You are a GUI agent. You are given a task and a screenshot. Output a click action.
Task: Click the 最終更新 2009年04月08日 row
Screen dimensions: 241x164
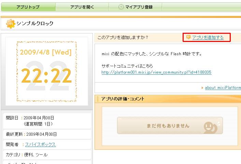pyautogui.click(x=47, y=134)
